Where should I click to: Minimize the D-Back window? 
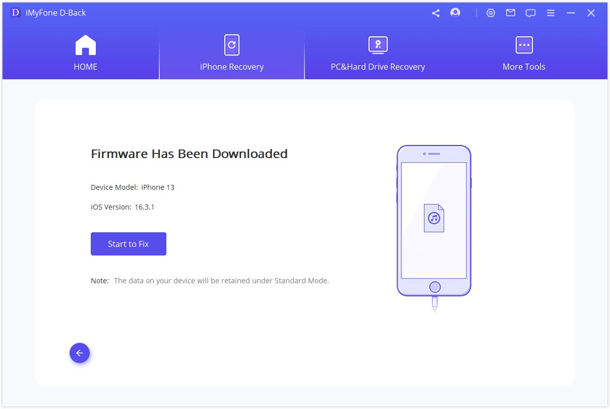[571, 13]
